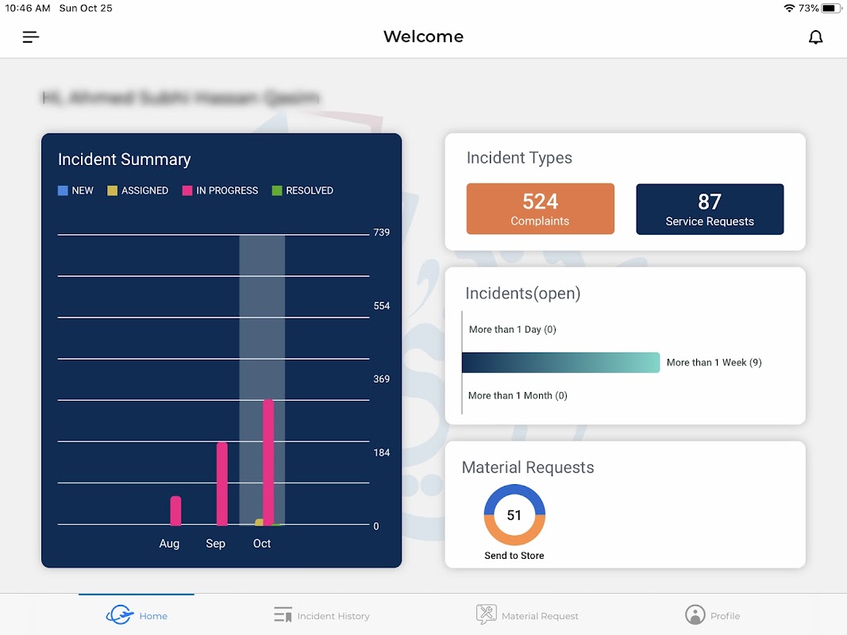Toggle the IN PROGRESS legend series
Viewport: 847px width, 635px height.
tap(220, 190)
